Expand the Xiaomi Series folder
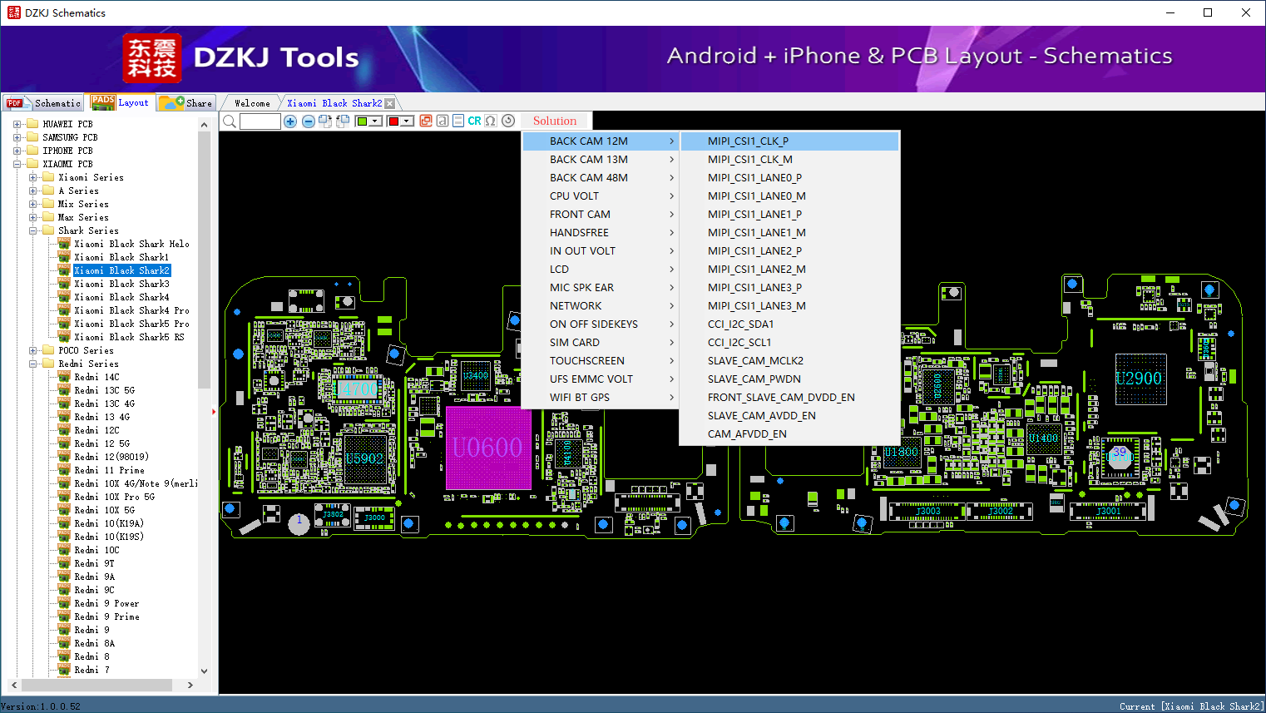 pyautogui.click(x=32, y=177)
